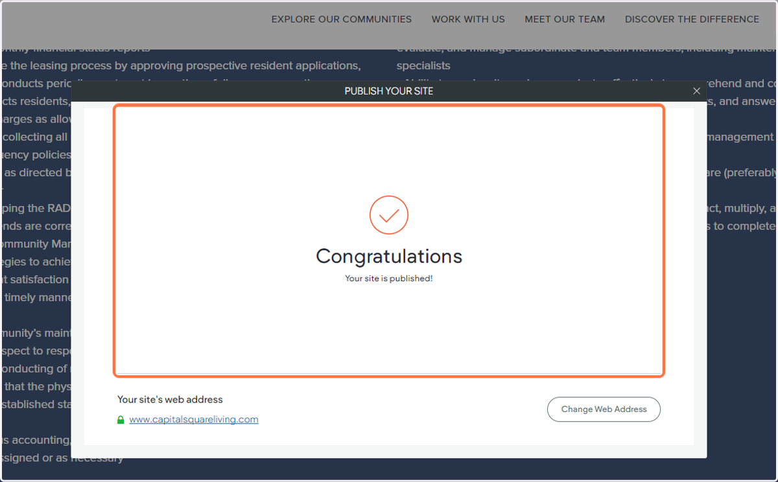
Task: Click the Congratulations heading
Action: click(x=389, y=257)
